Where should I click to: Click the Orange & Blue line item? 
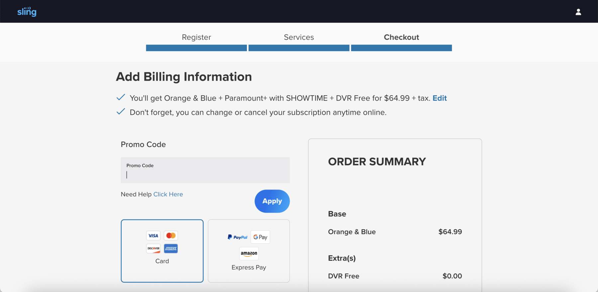(x=352, y=232)
